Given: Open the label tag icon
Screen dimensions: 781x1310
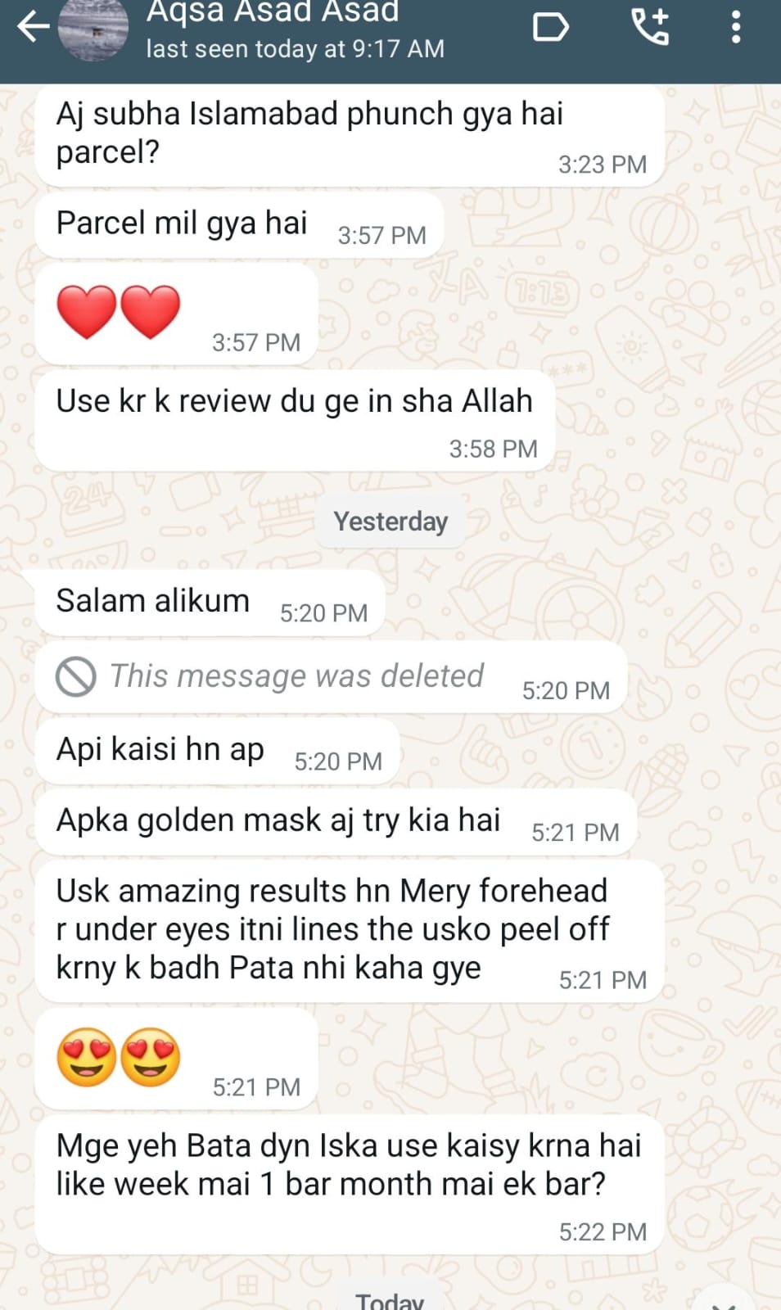Looking at the screenshot, I should [550, 26].
